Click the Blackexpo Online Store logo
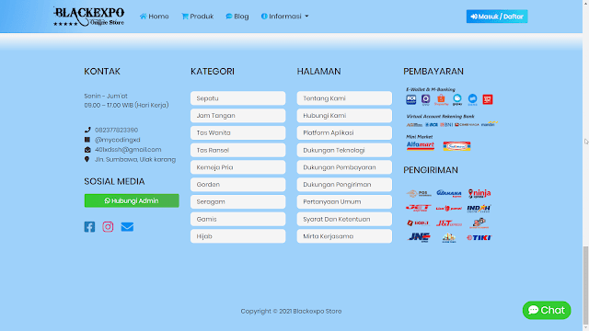 tap(88, 17)
